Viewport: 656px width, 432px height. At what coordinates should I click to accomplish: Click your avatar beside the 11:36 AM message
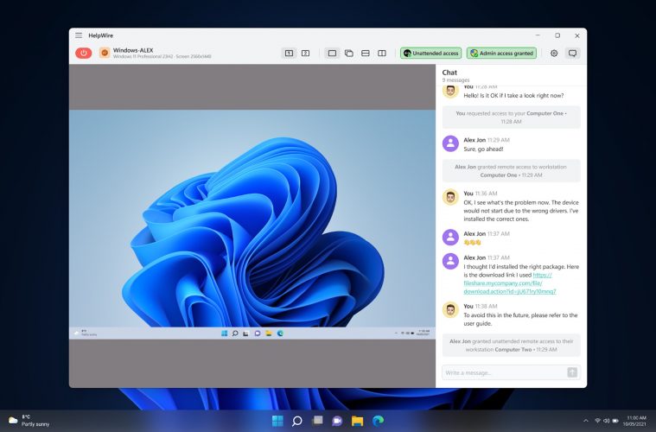coord(450,197)
